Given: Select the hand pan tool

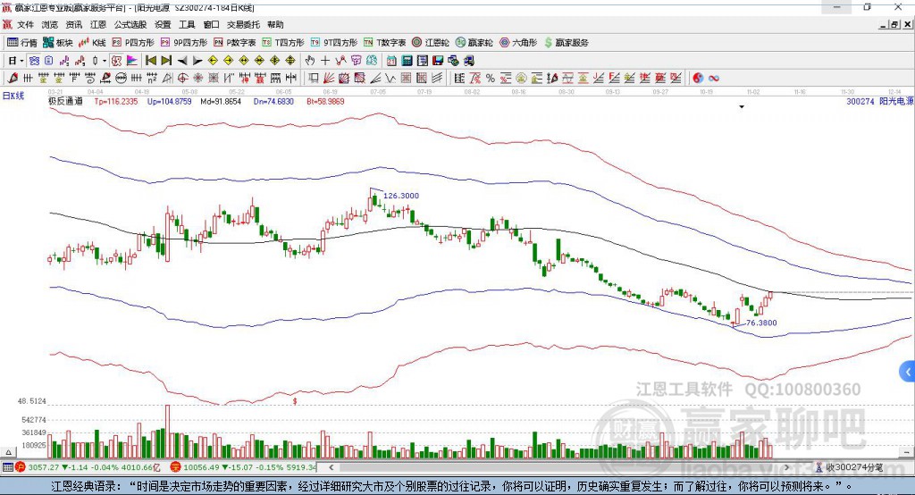Looking at the screenshot, I should (x=309, y=61).
